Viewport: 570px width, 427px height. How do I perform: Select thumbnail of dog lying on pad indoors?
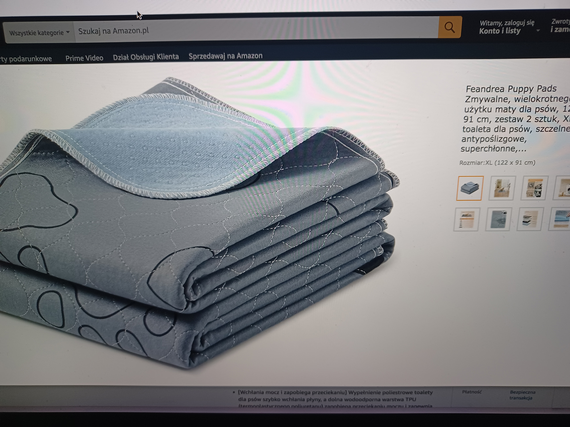(x=502, y=188)
